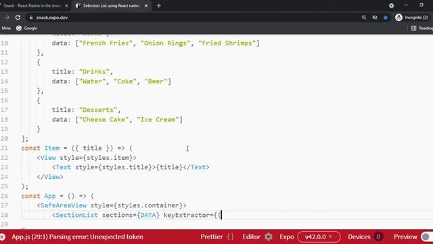The height and width of the screenshot is (244, 433).
Task: Click the "Drinks" title string
Action: (x=94, y=72)
